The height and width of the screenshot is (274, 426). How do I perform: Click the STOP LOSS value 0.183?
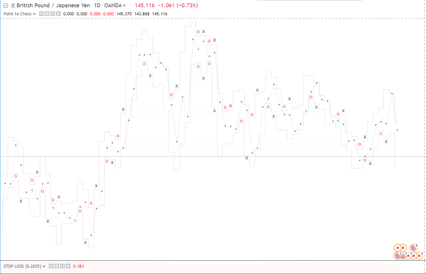click(x=78, y=266)
